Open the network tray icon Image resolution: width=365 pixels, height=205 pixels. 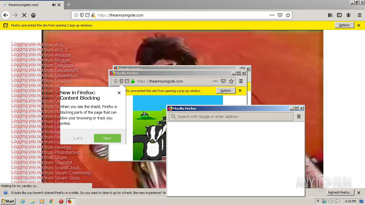(x=324, y=201)
